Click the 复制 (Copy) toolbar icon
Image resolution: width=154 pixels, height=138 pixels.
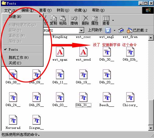tap(53, 20)
